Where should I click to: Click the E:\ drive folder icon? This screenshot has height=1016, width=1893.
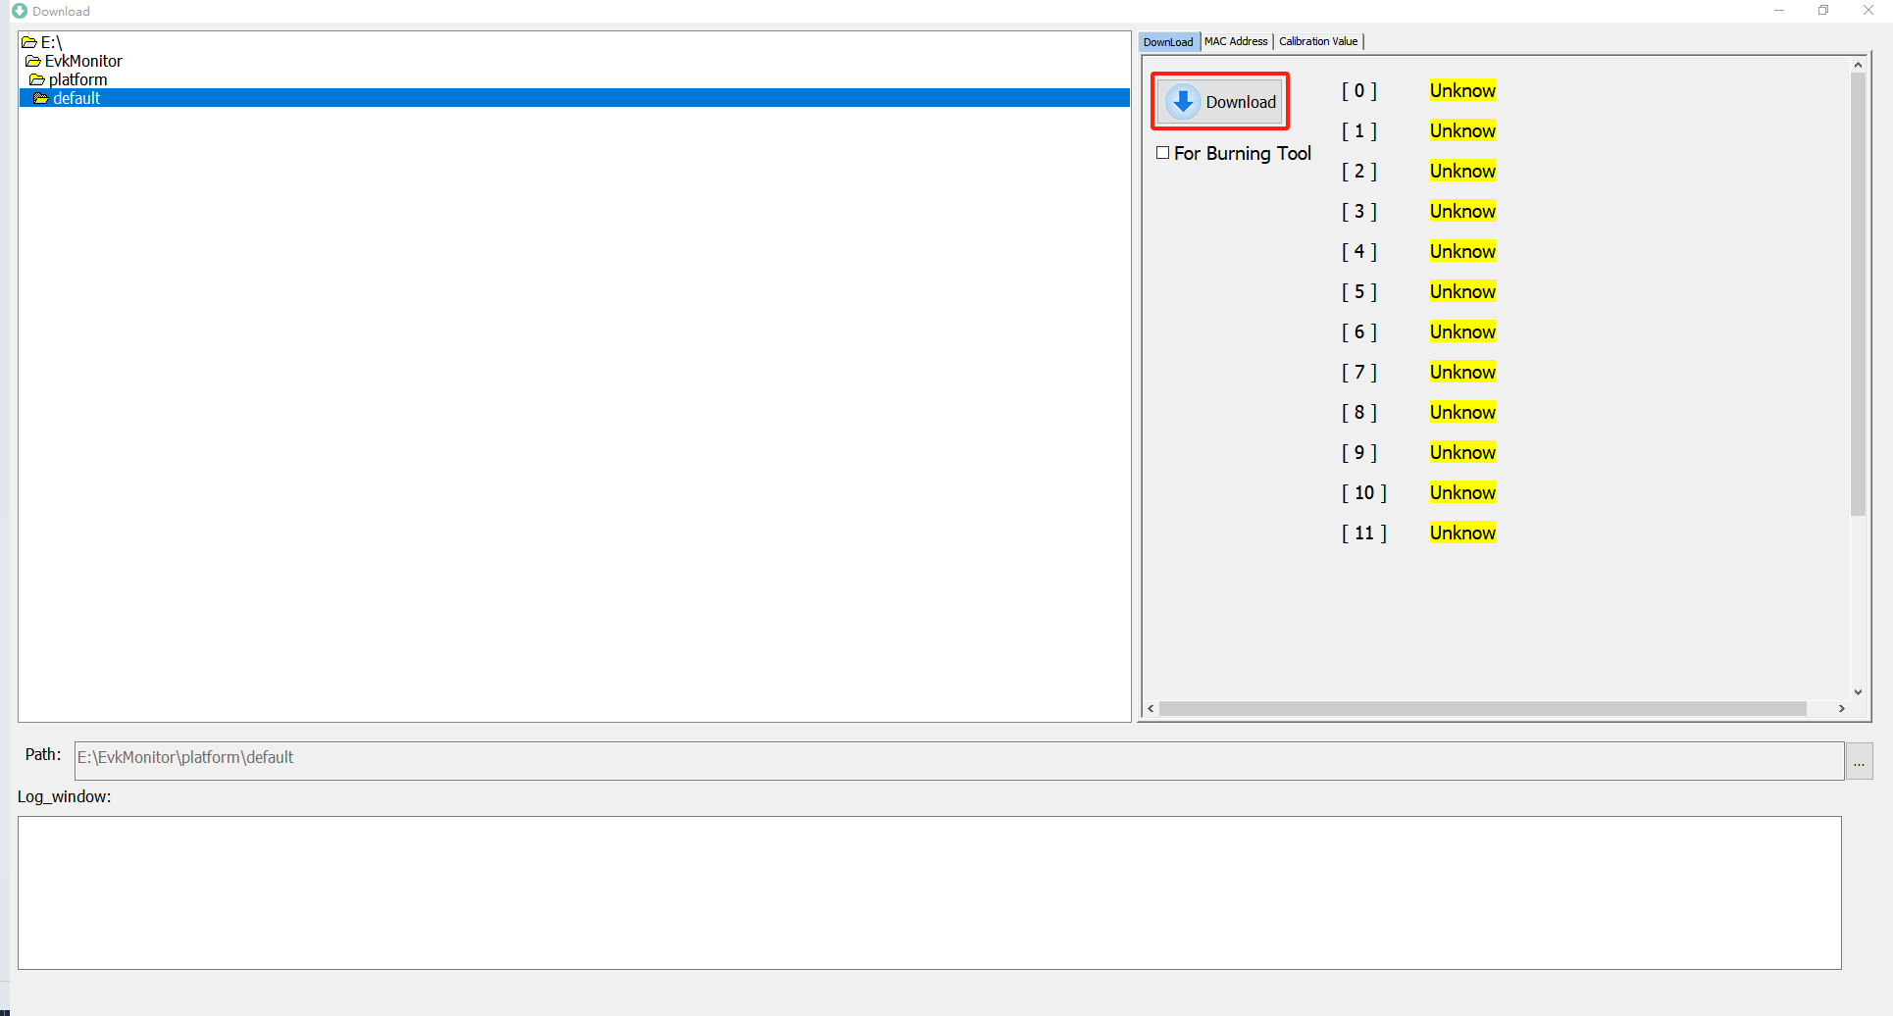pos(29,43)
